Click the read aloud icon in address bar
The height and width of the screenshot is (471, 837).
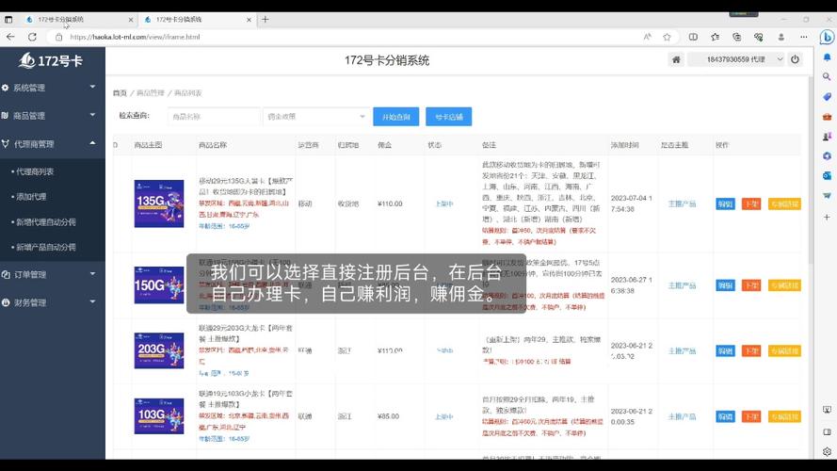(x=647, y=37)
